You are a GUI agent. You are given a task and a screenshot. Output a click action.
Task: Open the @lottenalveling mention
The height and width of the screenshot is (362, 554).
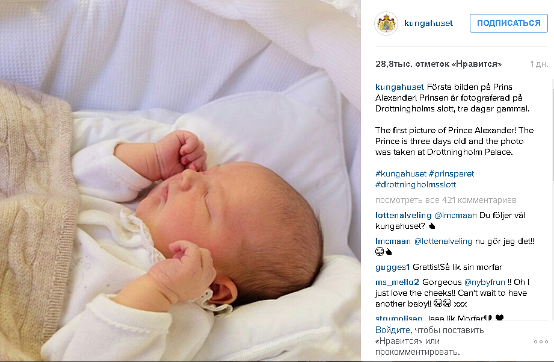443,242
